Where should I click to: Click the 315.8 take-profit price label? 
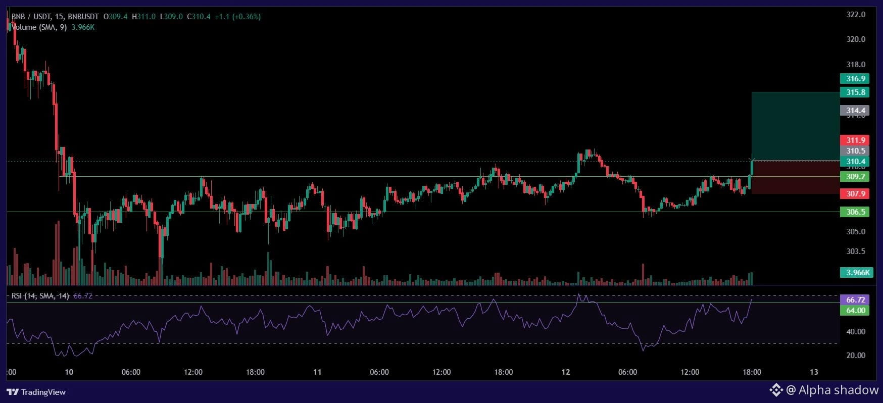(x=855, y=92)
